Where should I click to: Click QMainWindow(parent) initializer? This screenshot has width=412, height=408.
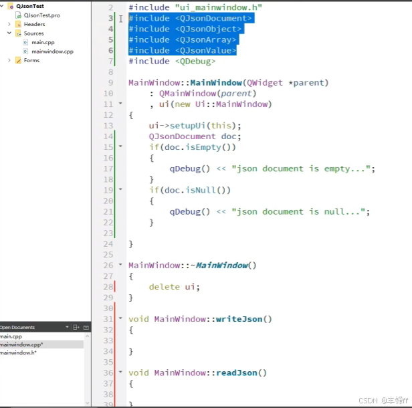(207, 94)
